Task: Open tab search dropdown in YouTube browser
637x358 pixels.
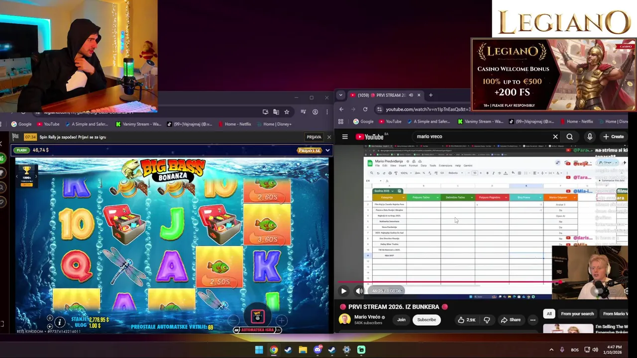Action: click(x=340, y=95)
